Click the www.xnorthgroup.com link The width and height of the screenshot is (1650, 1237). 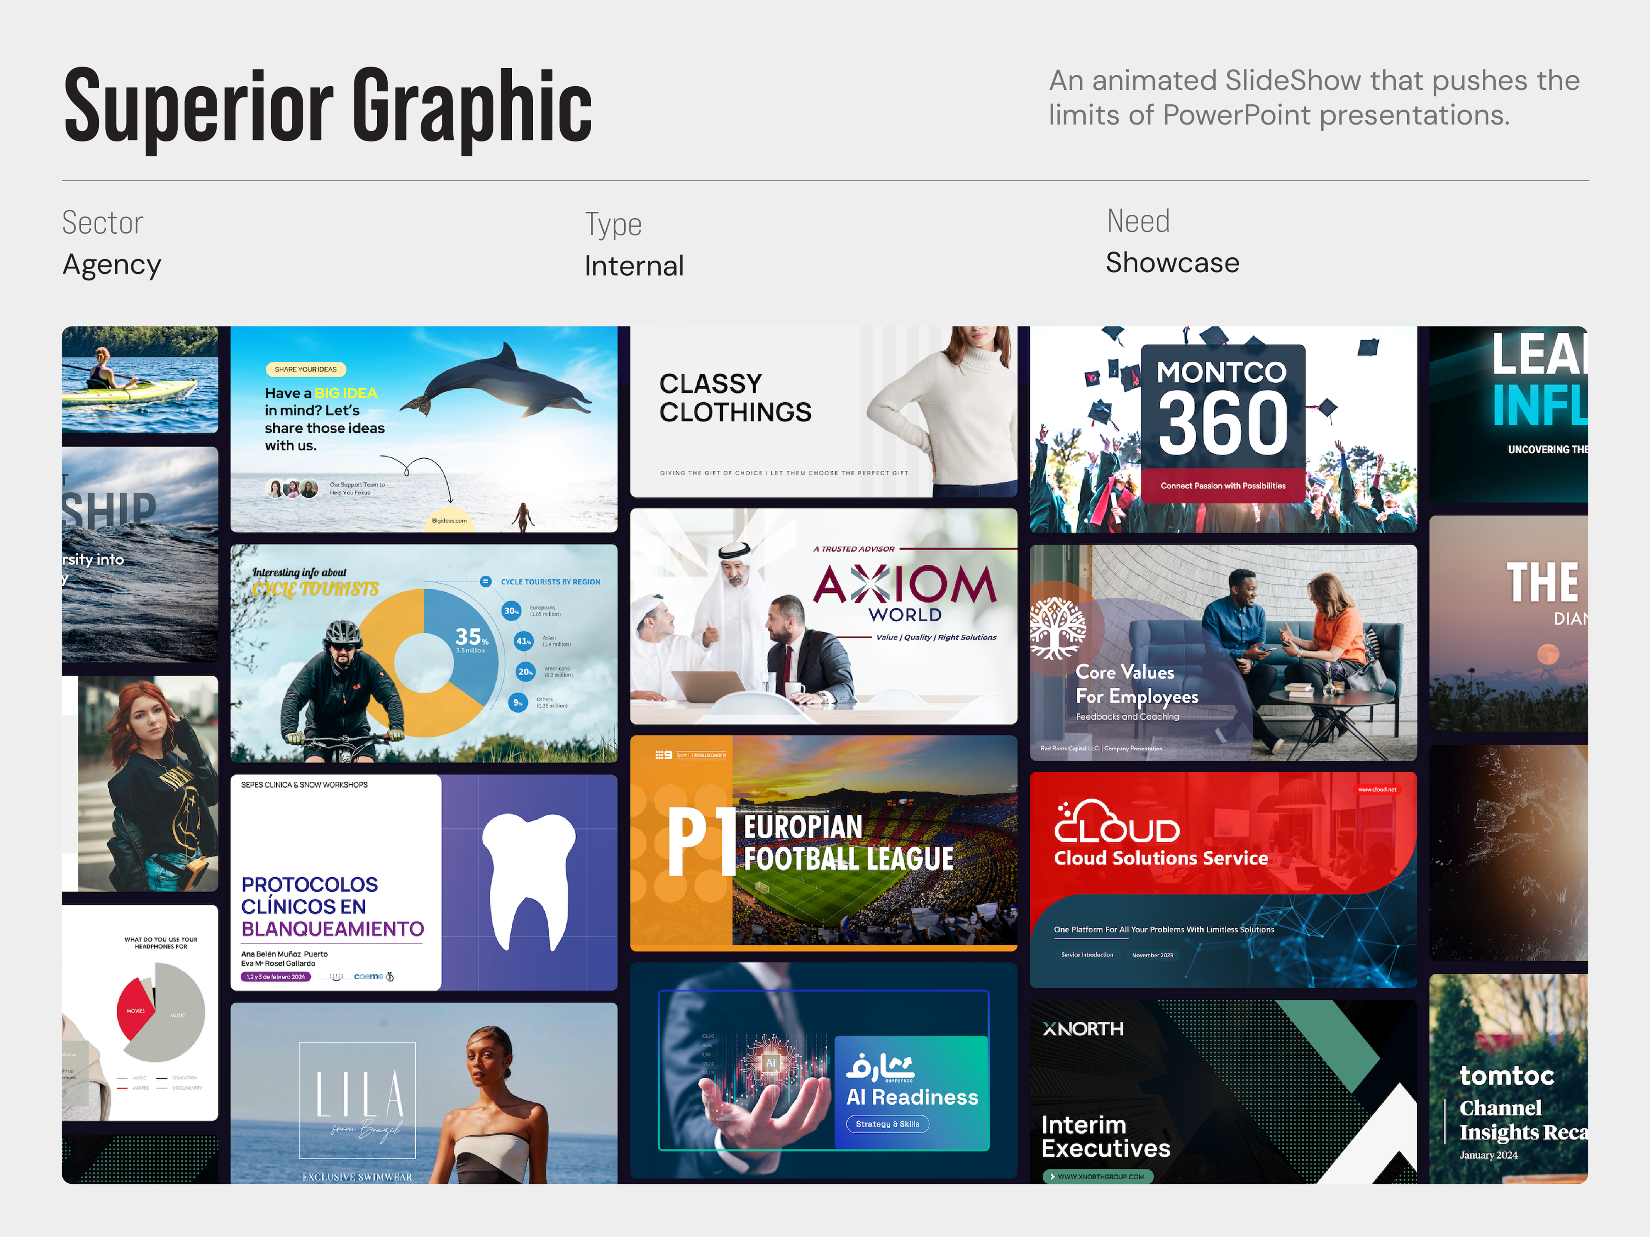pos(1098,1176)
